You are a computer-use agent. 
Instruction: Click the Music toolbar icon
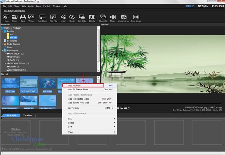(x=113, y=18)
